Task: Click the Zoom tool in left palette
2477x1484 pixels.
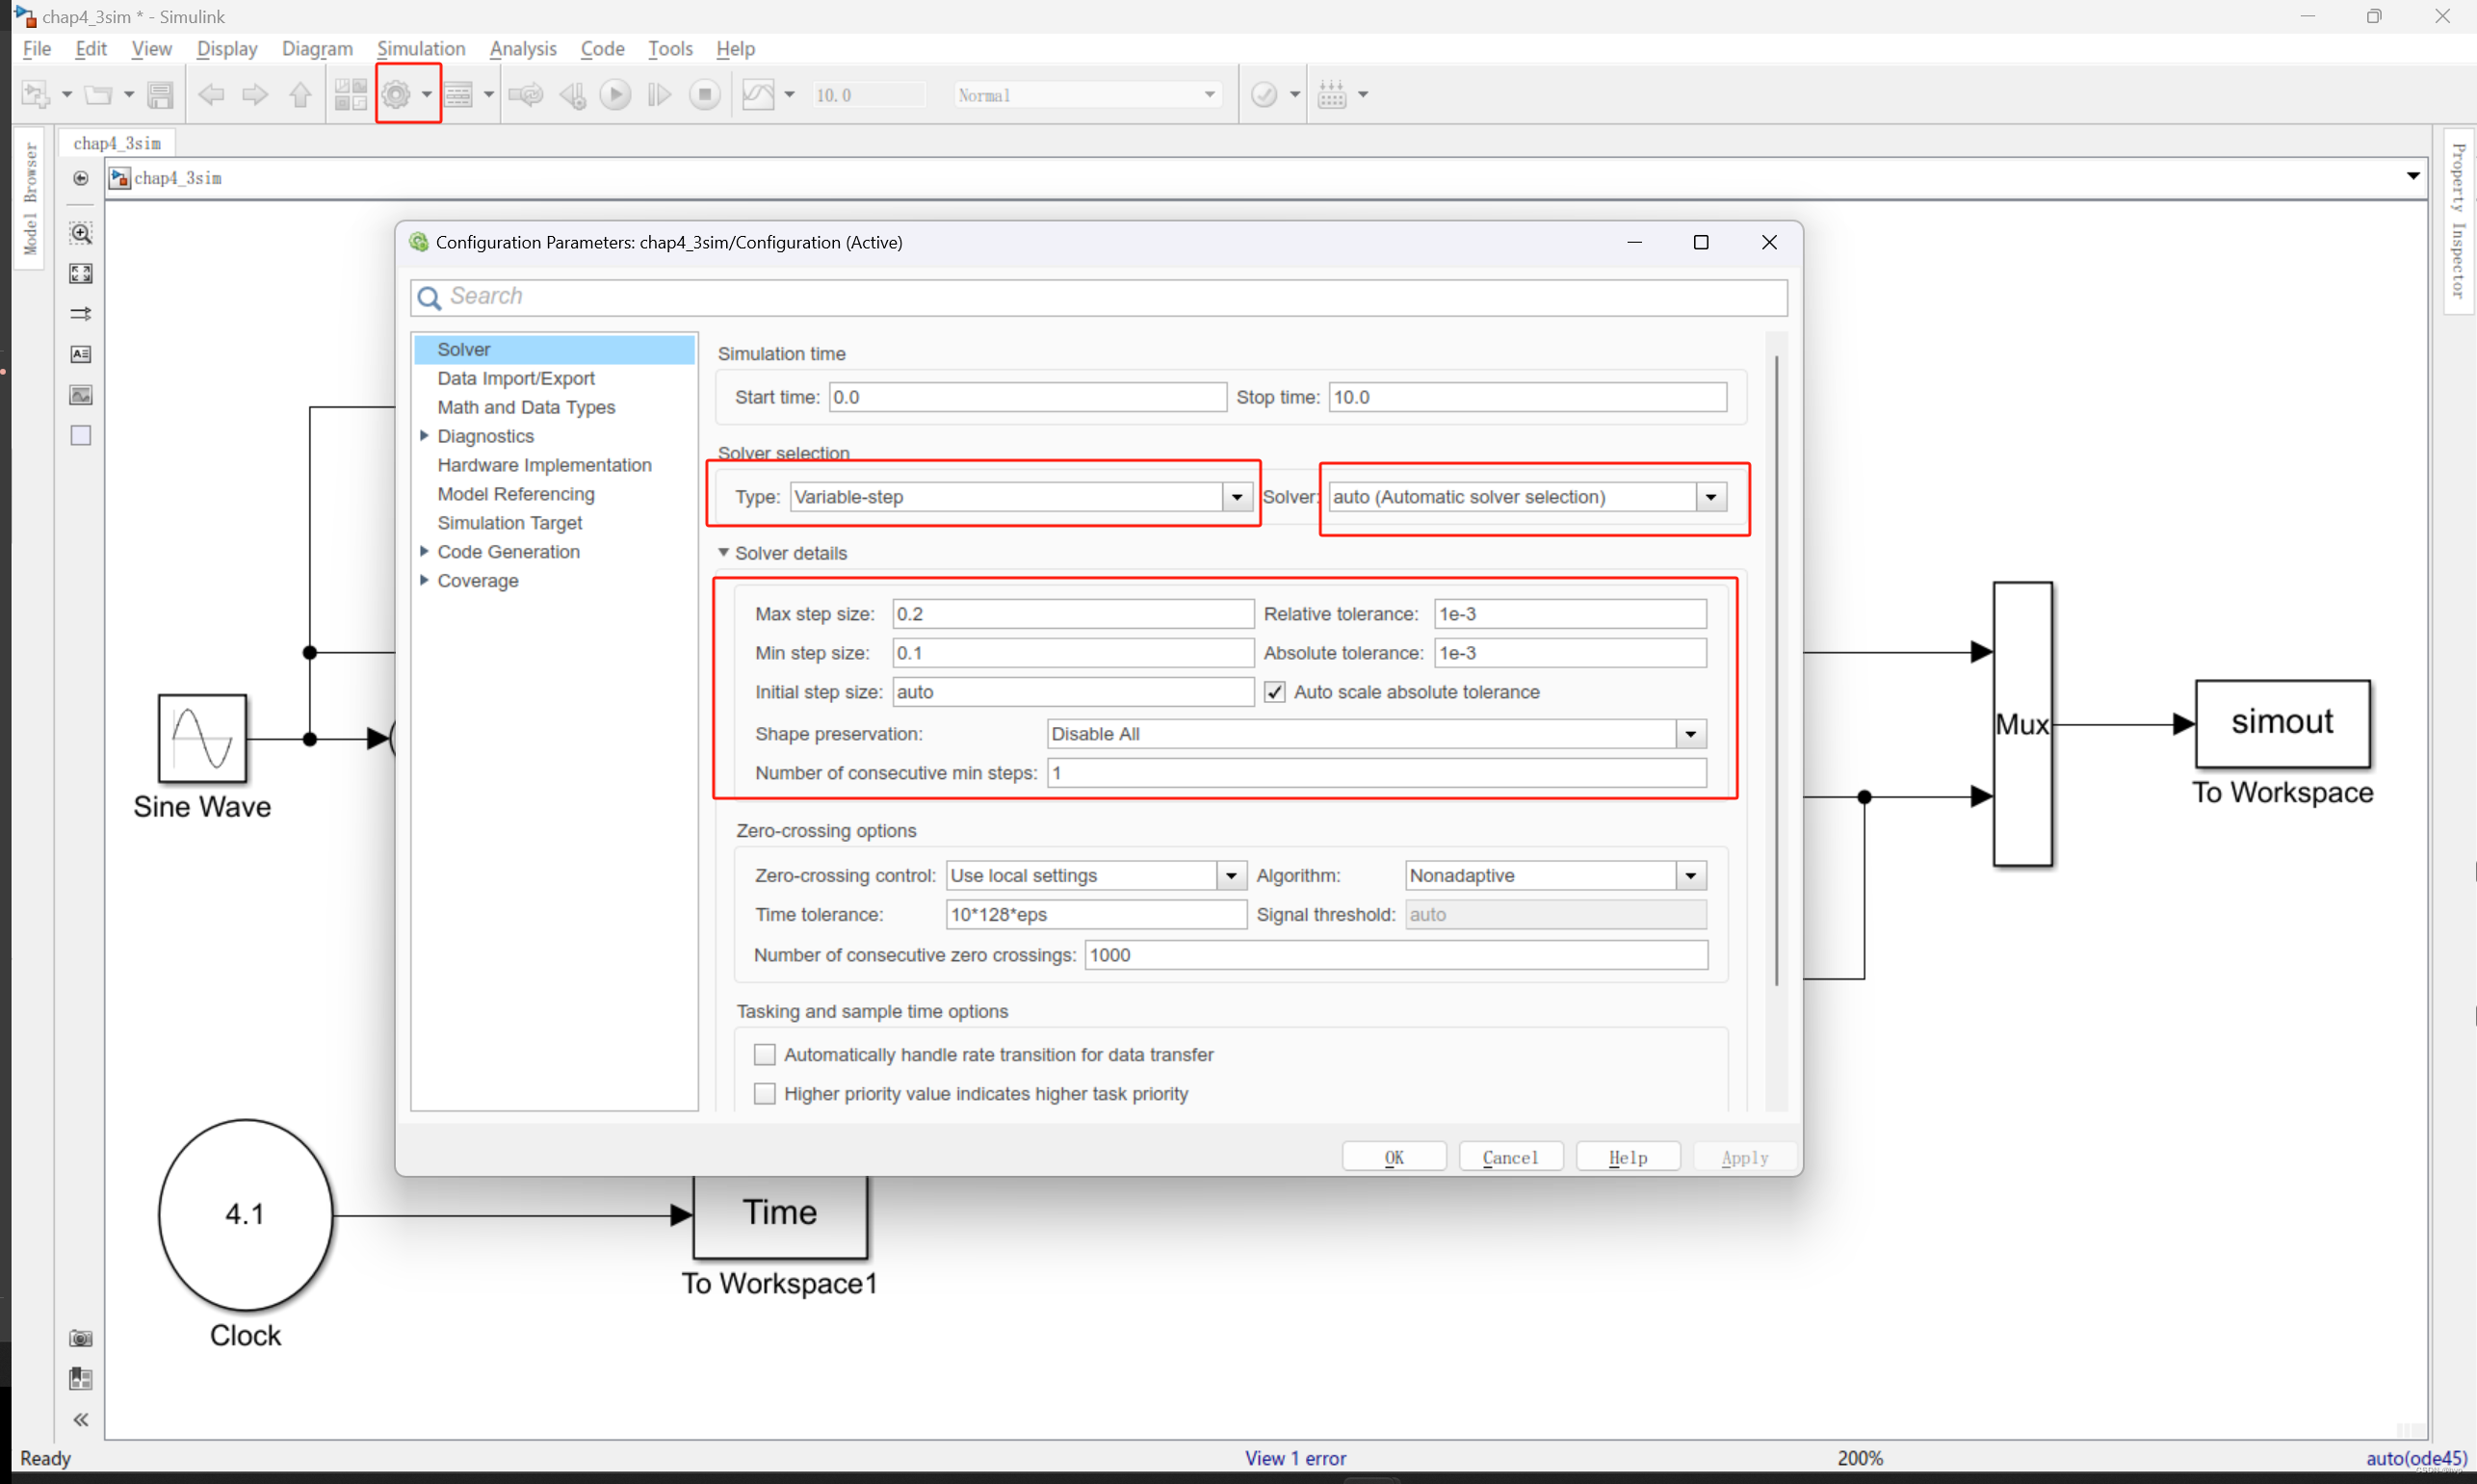Action: coord(81,233)
